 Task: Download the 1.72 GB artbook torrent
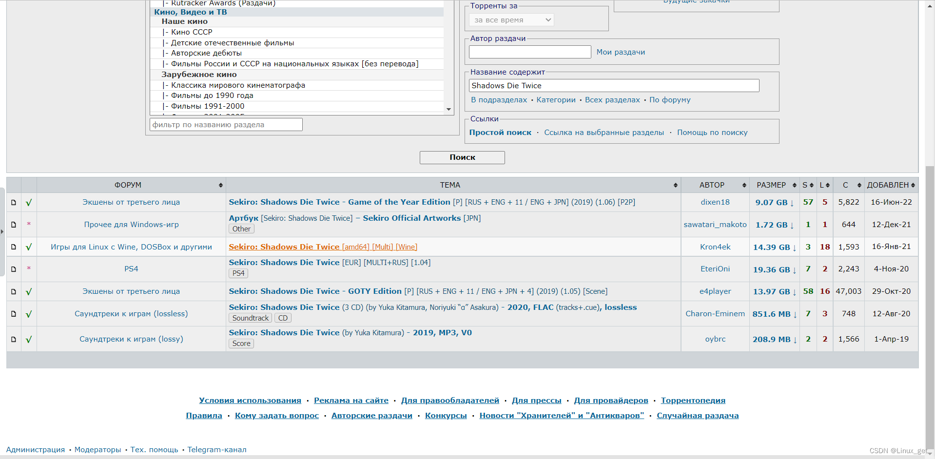tap(775, 225)
